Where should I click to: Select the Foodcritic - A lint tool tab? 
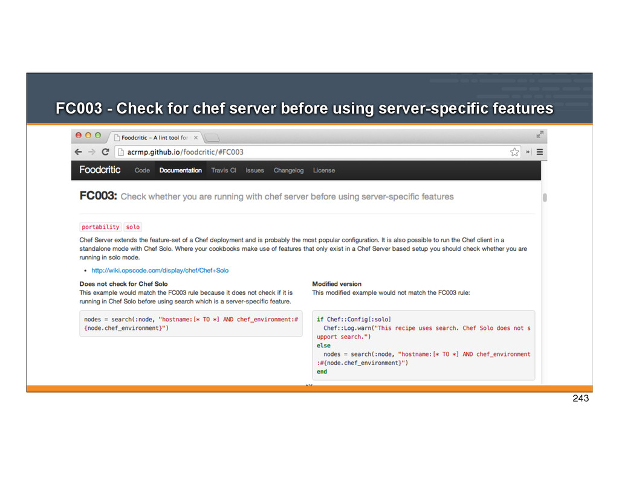(x=155, y=138)
